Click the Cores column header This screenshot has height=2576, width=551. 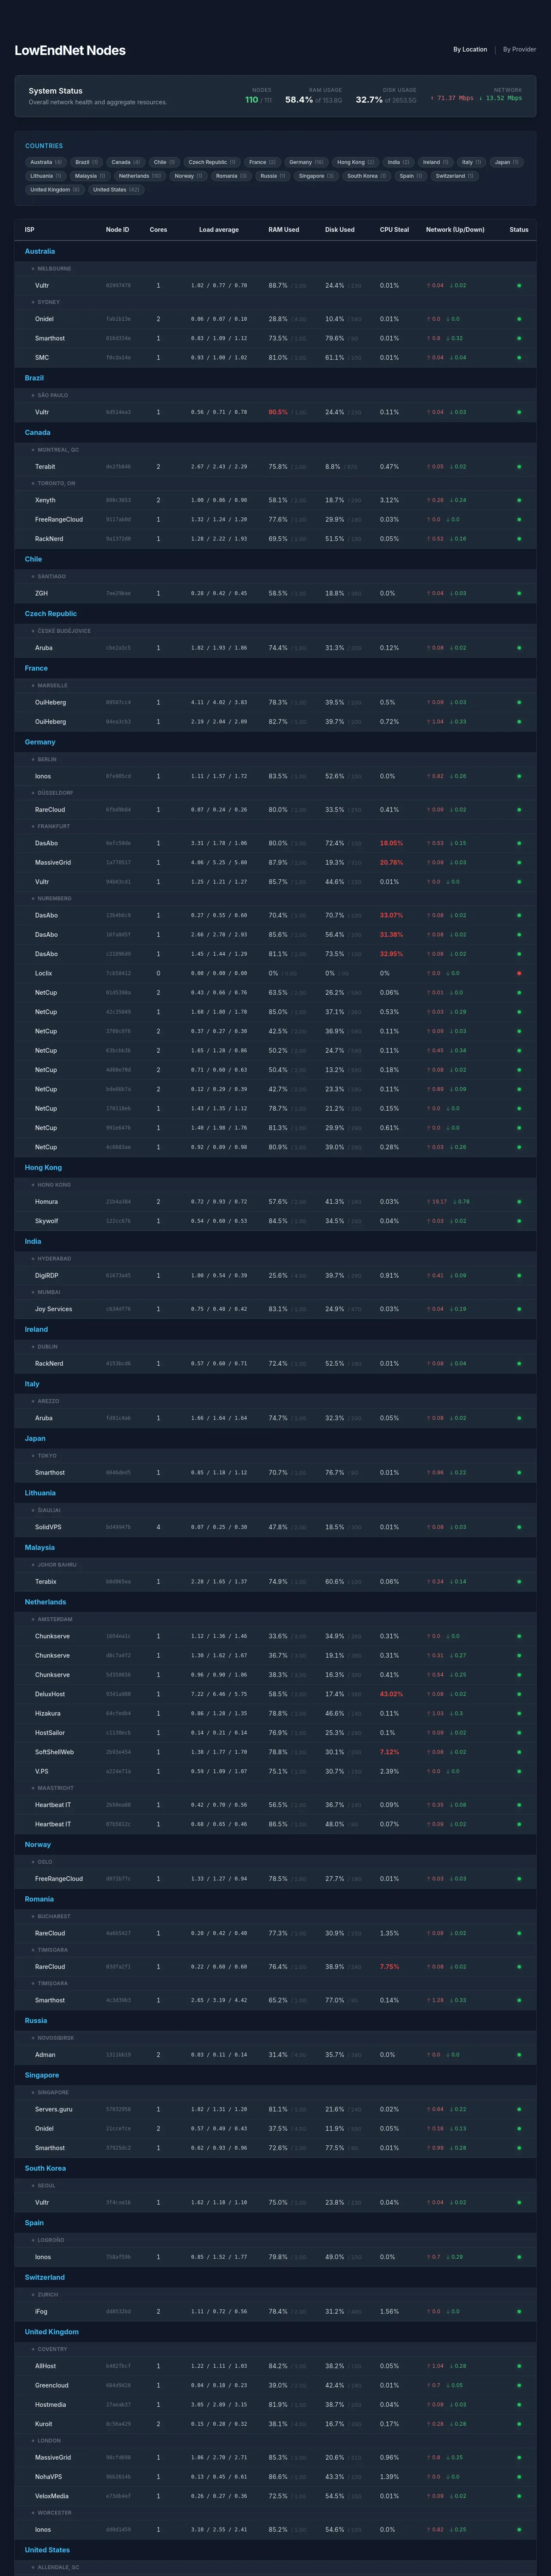click(158, 230)
